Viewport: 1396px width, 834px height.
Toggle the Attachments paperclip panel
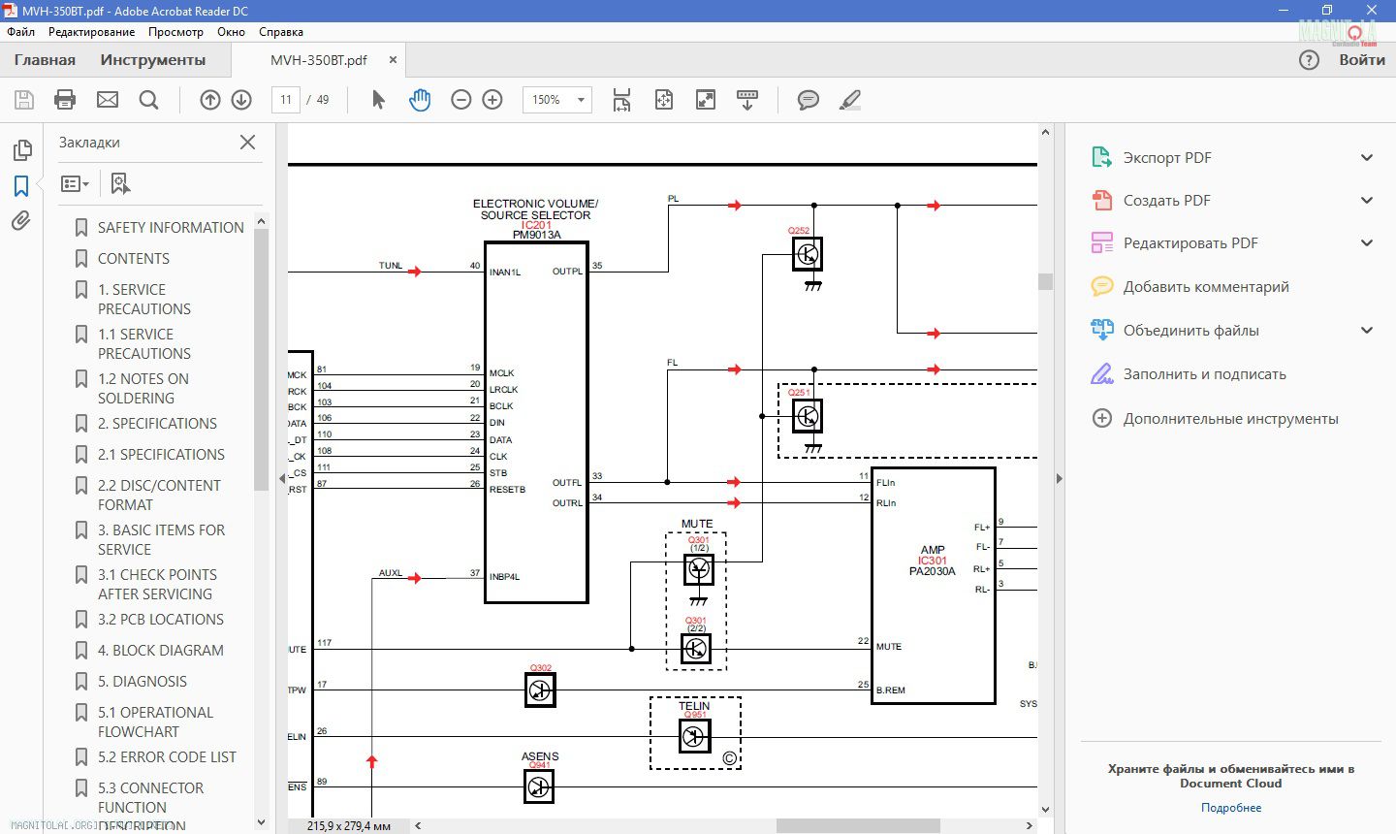[21, 221]
